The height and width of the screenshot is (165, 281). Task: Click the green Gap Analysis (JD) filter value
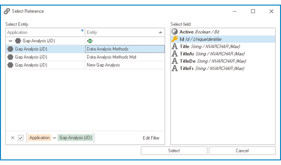(x=76, y=138)
